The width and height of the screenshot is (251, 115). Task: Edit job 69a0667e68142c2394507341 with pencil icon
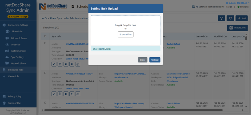click(x=54, y=94)
